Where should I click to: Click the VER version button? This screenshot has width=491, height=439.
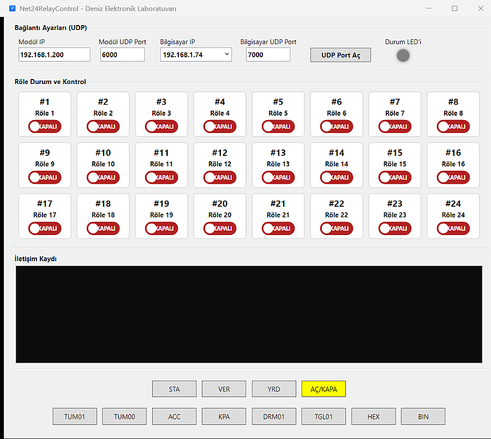(x=224, y=389)
